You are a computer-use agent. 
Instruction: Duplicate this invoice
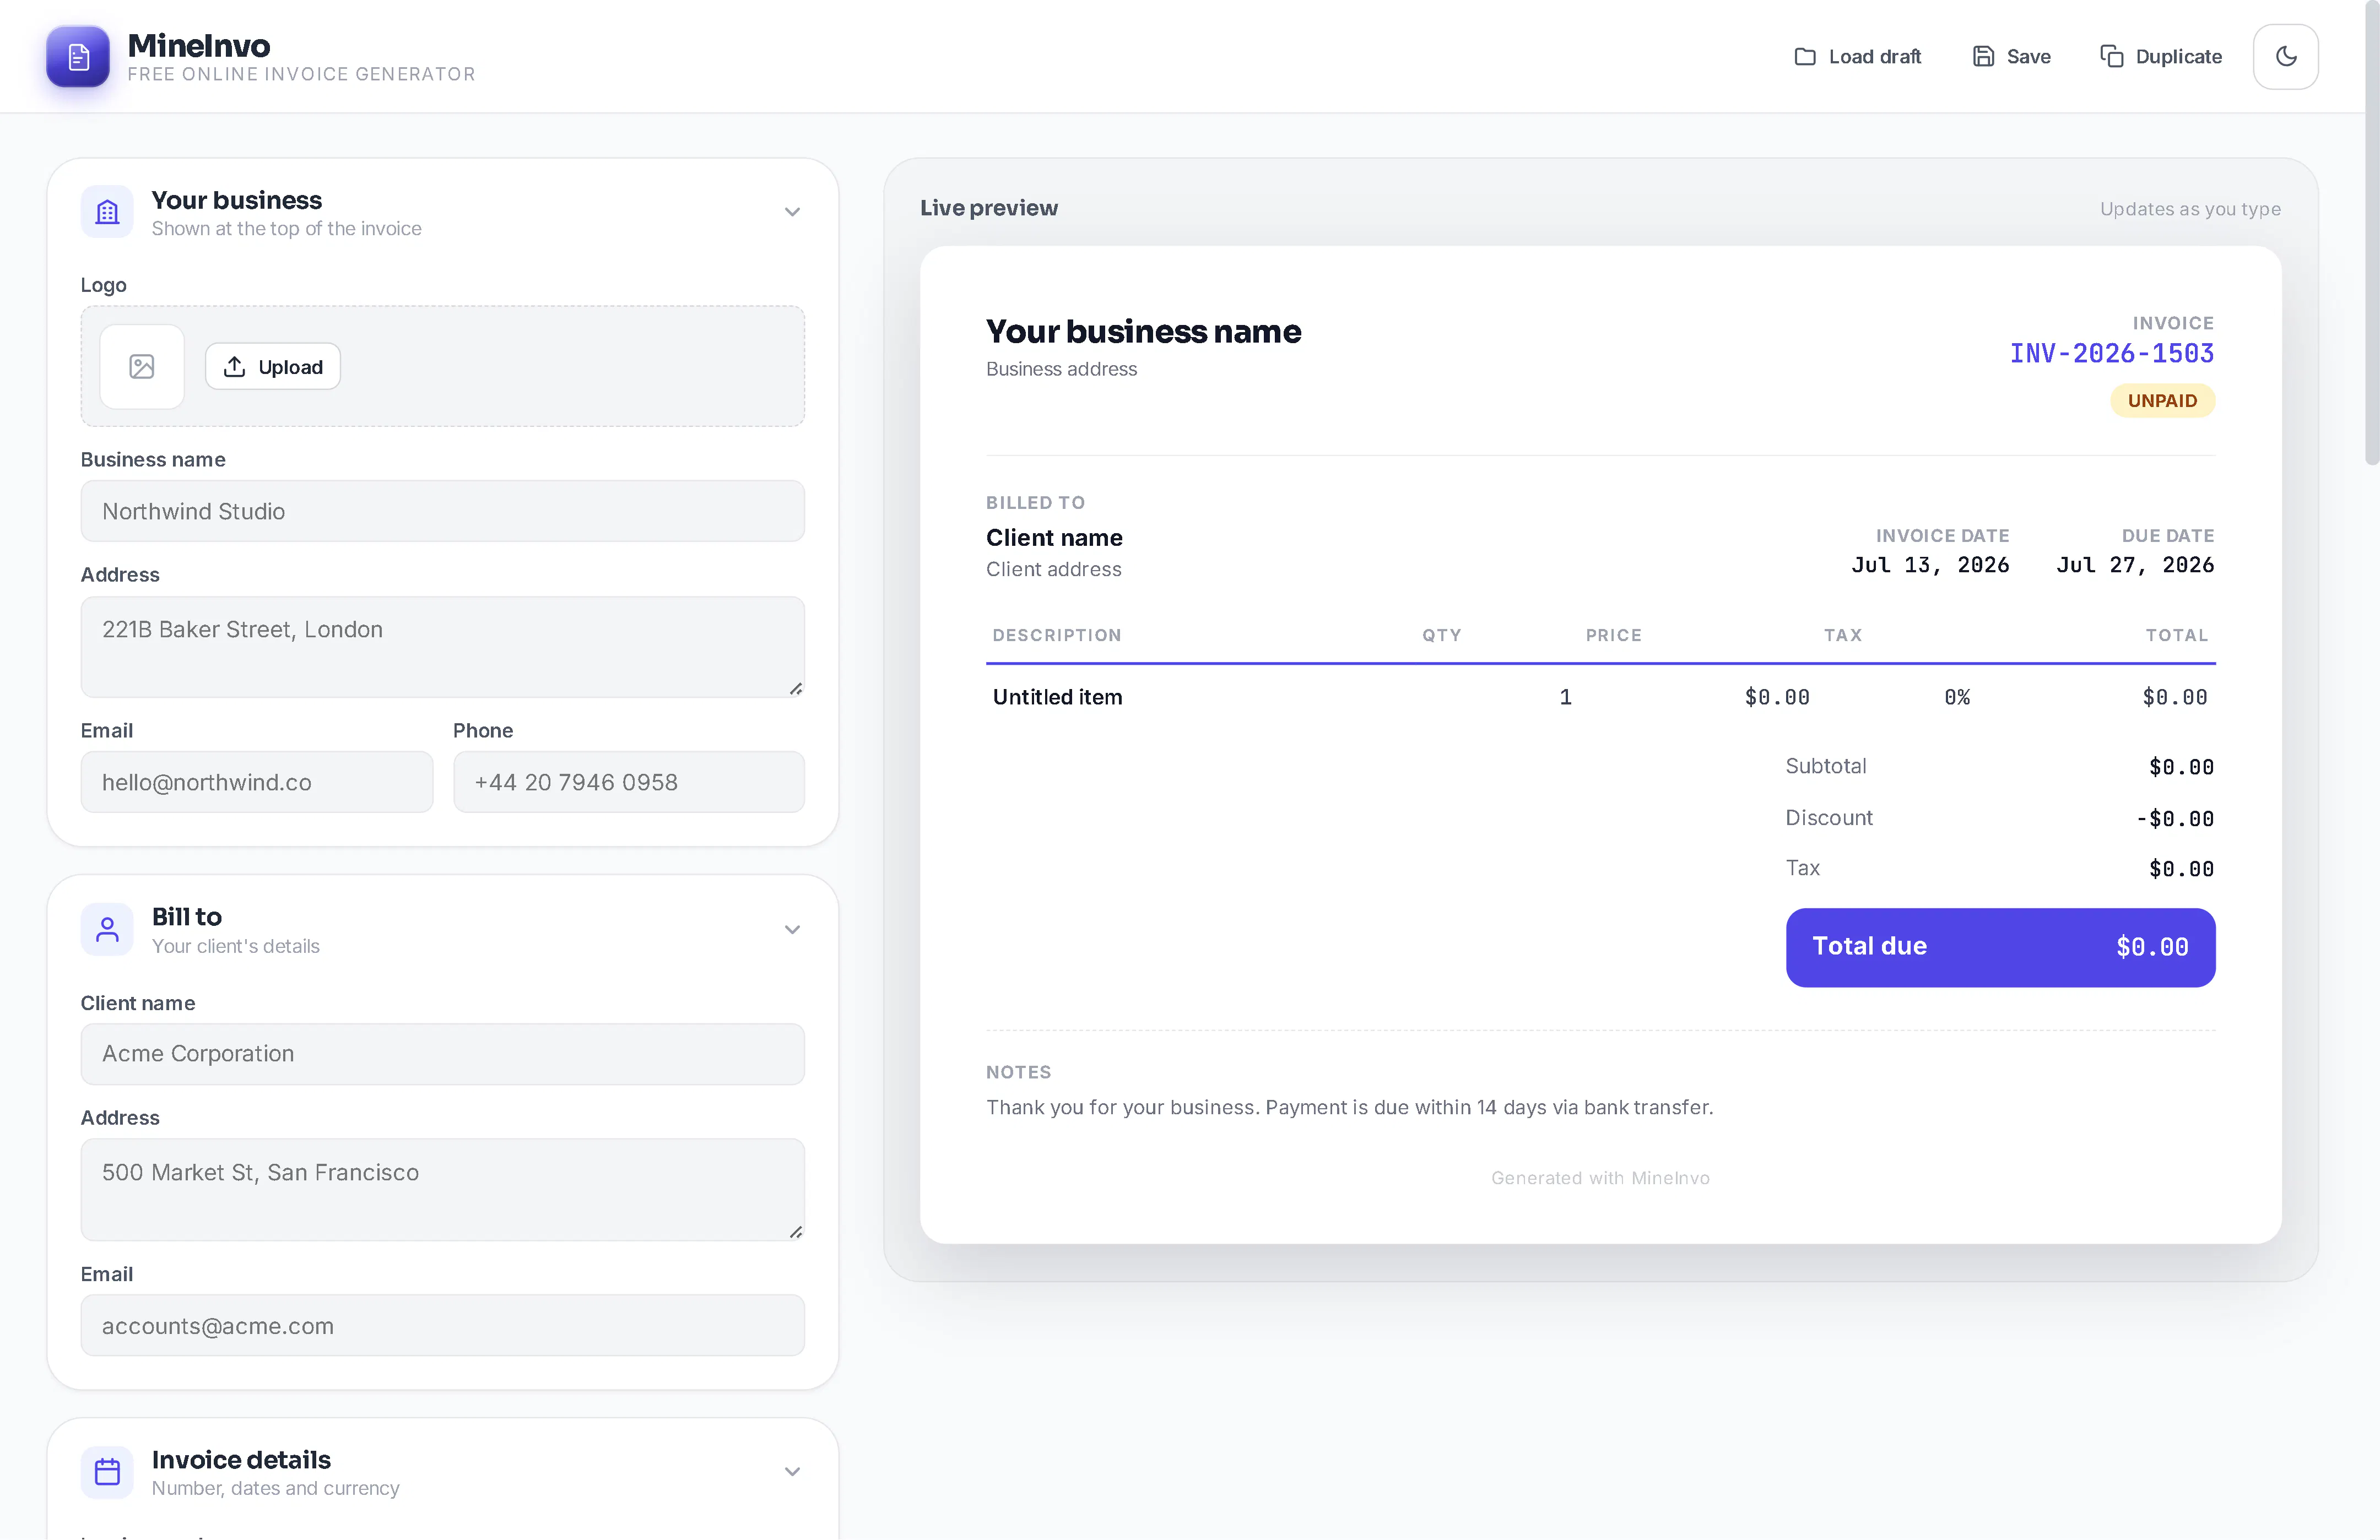point(2161,57)
